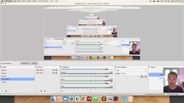Open advanced audio properties with the mixer gear icon

(62, 91)
